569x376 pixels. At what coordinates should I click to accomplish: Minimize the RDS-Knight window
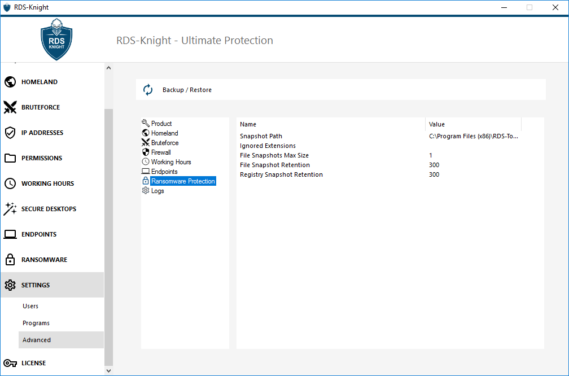coord(504,7)
